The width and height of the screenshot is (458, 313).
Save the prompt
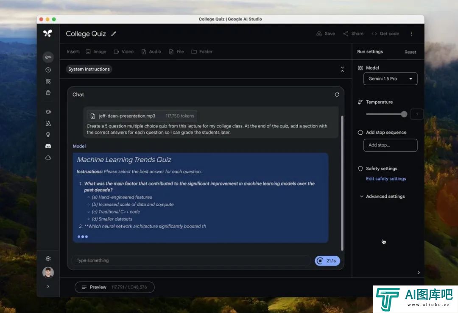[326, 33]
